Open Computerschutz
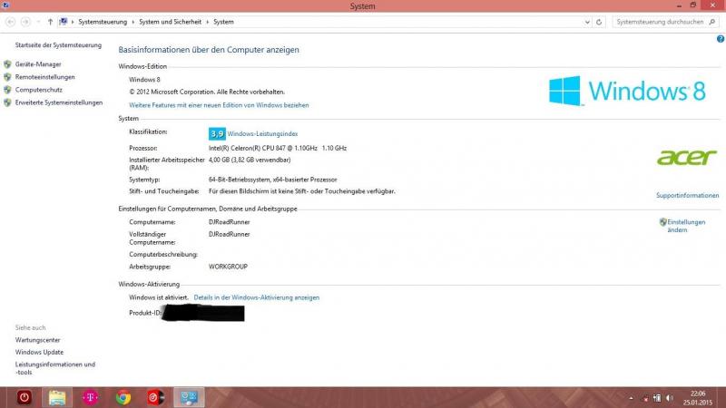The image size is (726, 408). pos(38,90)
